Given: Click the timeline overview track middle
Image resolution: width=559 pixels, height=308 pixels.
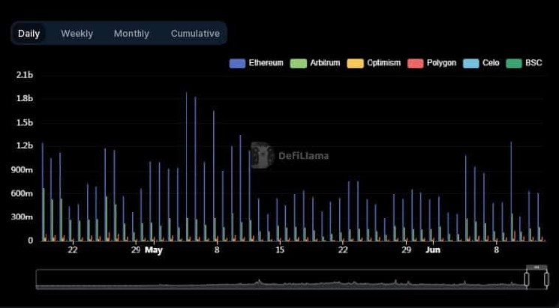Looking at the screenshot, I should tap(281, 280).
